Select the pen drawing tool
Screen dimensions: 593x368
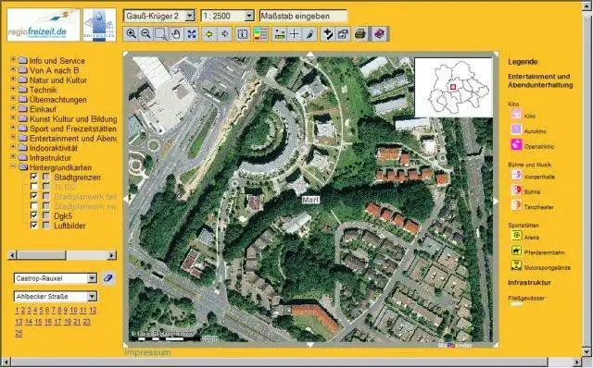tap(309, 34)
